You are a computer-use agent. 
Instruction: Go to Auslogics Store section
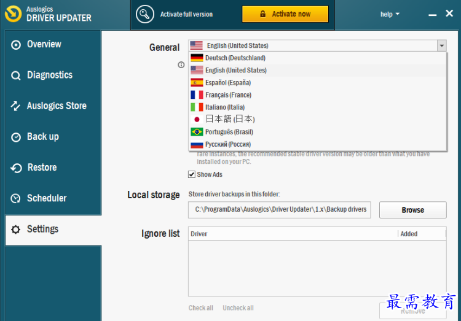[53, 106]
